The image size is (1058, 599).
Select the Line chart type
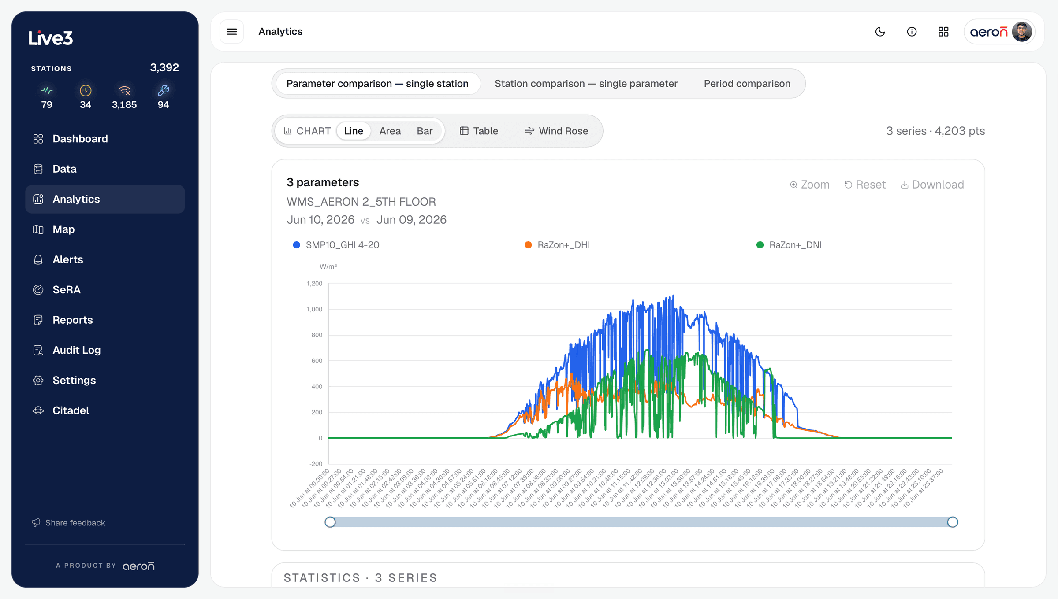tap(354, 131)
